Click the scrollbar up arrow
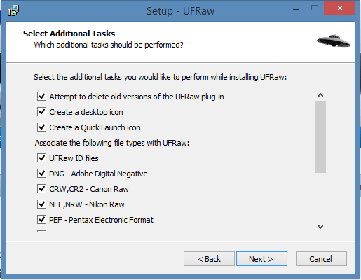This screenshot has width=361, height=280. (x=320, y=95)
